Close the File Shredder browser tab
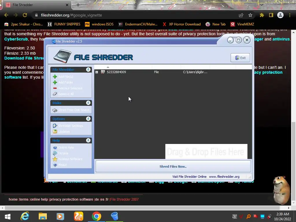This screenshot has width=296, height=222. click(x=67, y=5)
